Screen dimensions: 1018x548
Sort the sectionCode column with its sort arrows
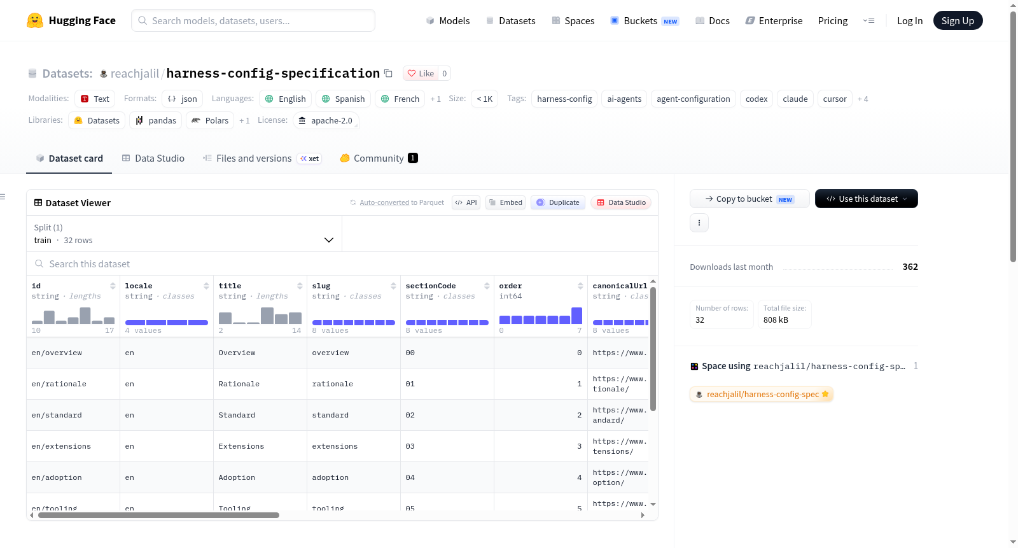pyautogui.click(x=487, y=286)
